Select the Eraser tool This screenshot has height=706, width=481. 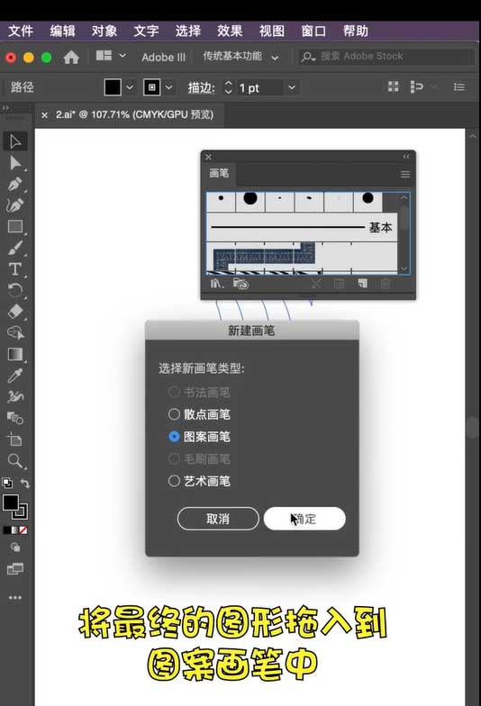tap(15, 312)
